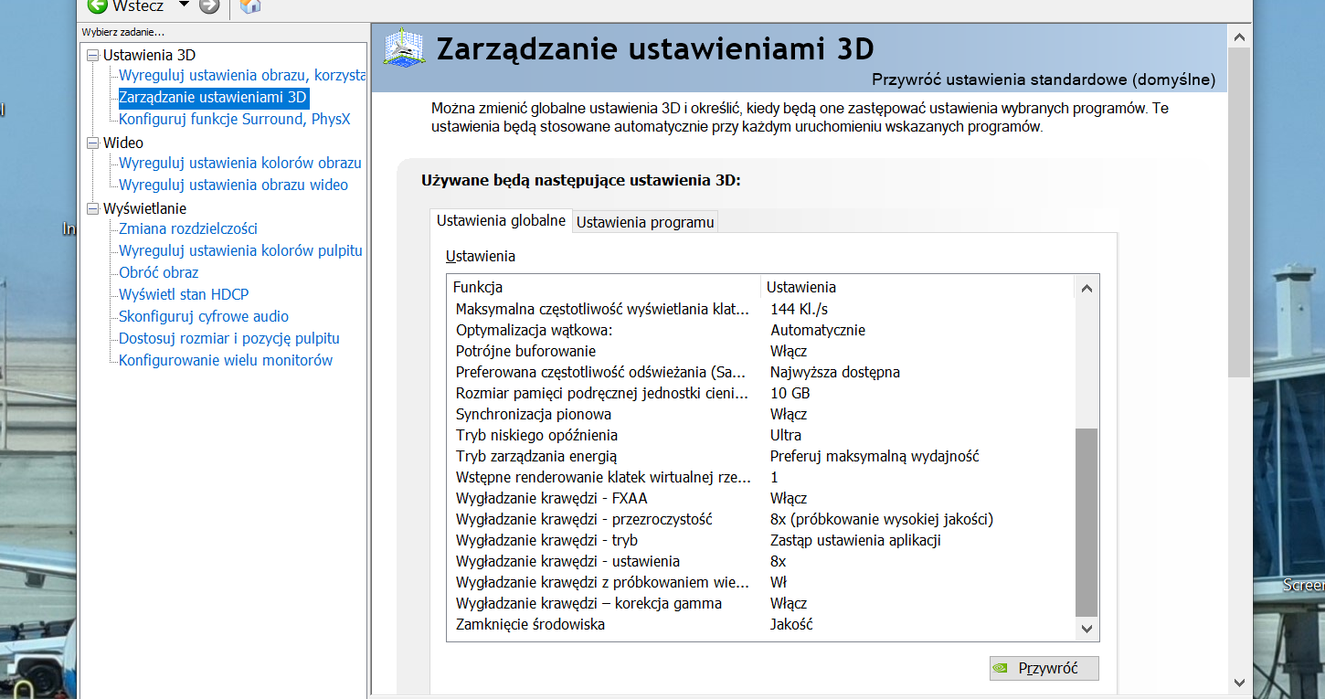Click the Ultra low latency value
This screenshot has height=699, width=1325.
click(x=786, y=435)
